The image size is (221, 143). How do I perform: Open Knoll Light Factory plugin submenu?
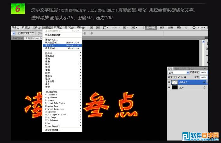pyautogui.click(x=63, y=115)
